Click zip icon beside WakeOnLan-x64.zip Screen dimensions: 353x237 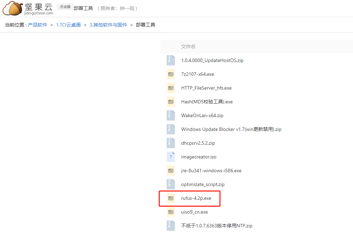tap(171, 115)
